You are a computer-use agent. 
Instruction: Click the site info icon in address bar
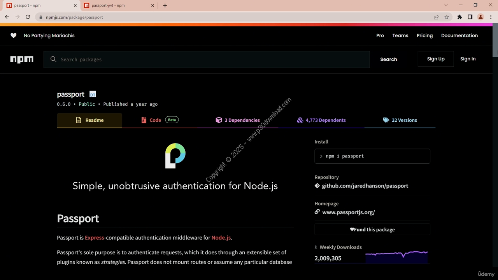41,17
